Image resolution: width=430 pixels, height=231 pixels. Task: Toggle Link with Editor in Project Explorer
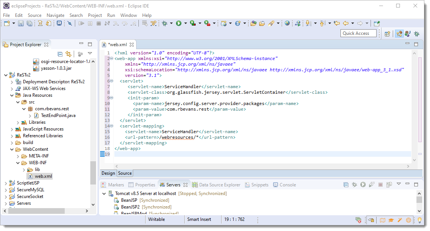68,54
